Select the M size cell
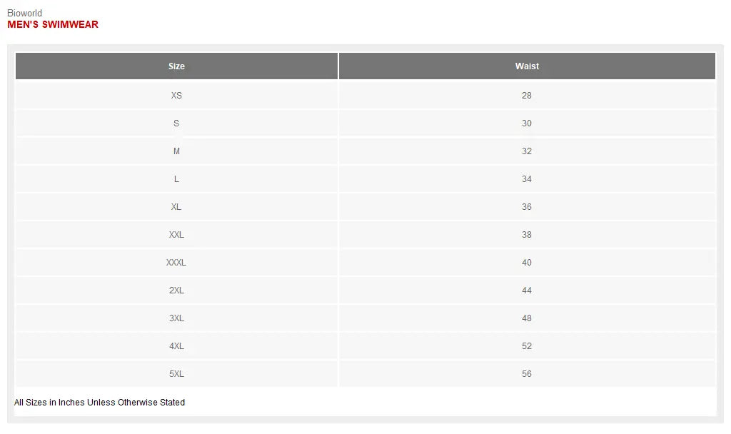Viewport: 731px width, 434px height. click(x=176, y=151)
